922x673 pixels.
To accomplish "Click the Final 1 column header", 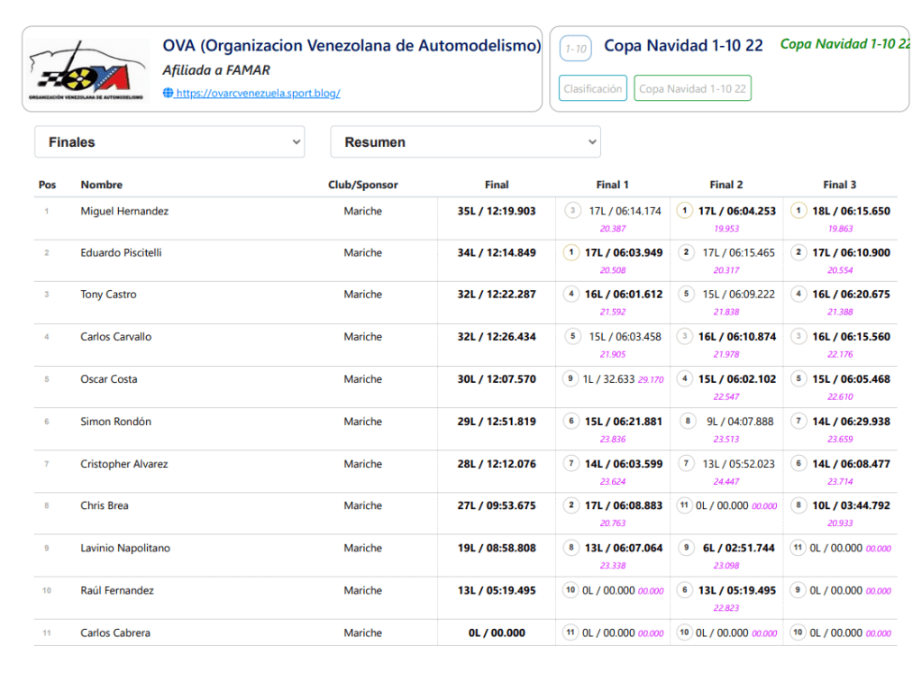I will (612, 185).
